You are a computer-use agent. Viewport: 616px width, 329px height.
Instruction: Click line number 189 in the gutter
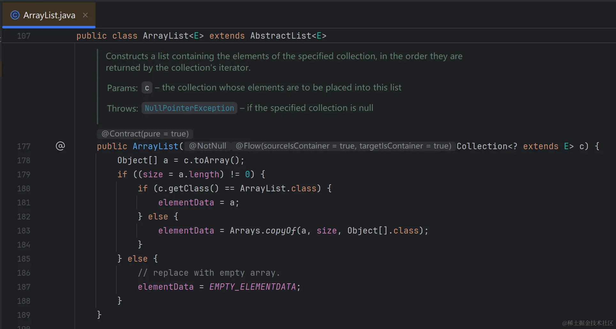coord(24,315)
